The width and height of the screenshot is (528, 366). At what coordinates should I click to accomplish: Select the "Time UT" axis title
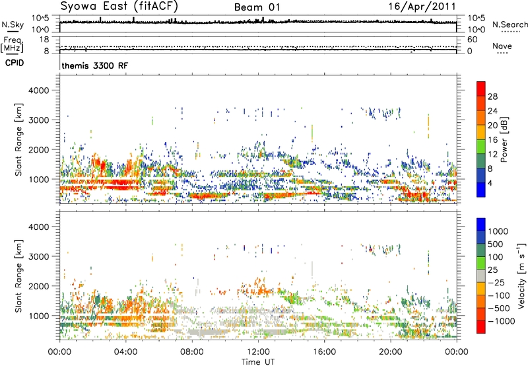(258, 362)
